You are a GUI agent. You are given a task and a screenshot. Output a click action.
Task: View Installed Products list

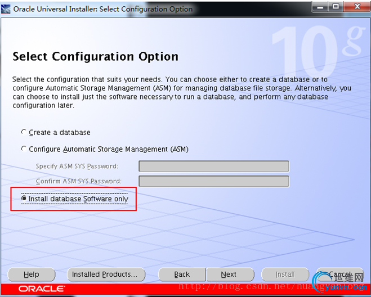tap(106, 274)
